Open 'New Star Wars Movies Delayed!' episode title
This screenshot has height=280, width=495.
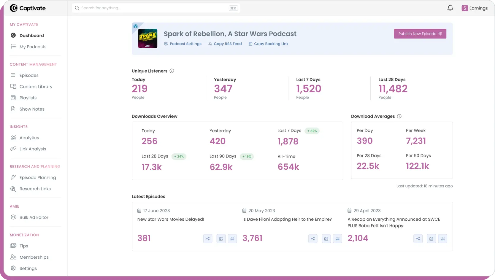tap(171, 219)
